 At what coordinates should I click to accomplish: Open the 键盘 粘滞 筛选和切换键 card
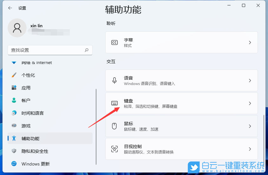coord(181,103)
